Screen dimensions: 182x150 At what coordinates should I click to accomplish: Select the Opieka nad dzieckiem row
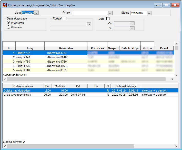point(90,91)
